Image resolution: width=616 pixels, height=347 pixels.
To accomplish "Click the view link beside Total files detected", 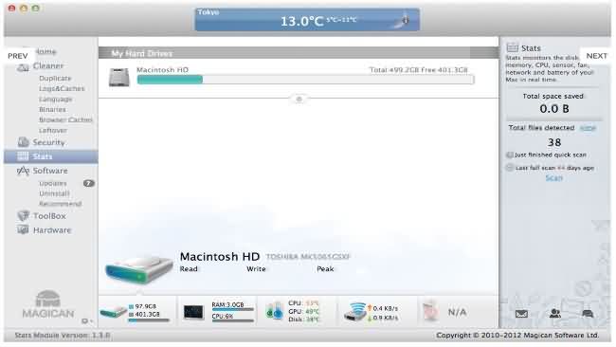I will pos(588,128).
